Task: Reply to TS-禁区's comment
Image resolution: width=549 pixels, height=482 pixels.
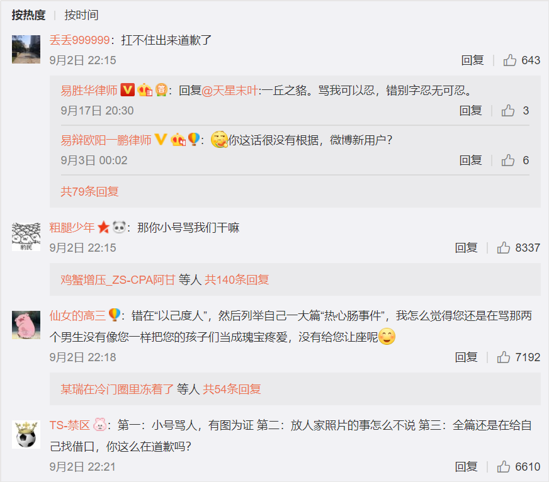Action: pos(466,467)
